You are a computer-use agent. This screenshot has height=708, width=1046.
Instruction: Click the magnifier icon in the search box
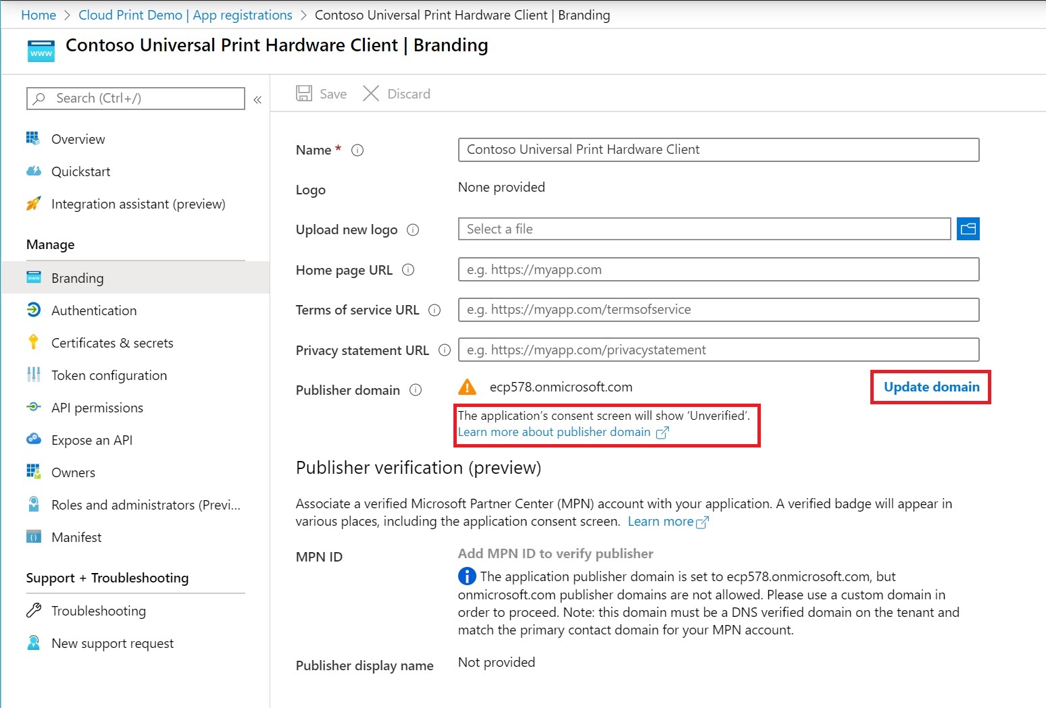[39, 99]
